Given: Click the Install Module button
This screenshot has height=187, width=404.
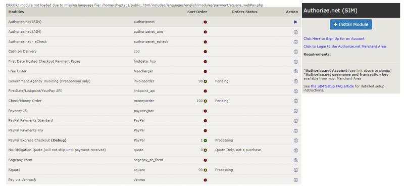Looking at the screenshot, I should 351,24.
